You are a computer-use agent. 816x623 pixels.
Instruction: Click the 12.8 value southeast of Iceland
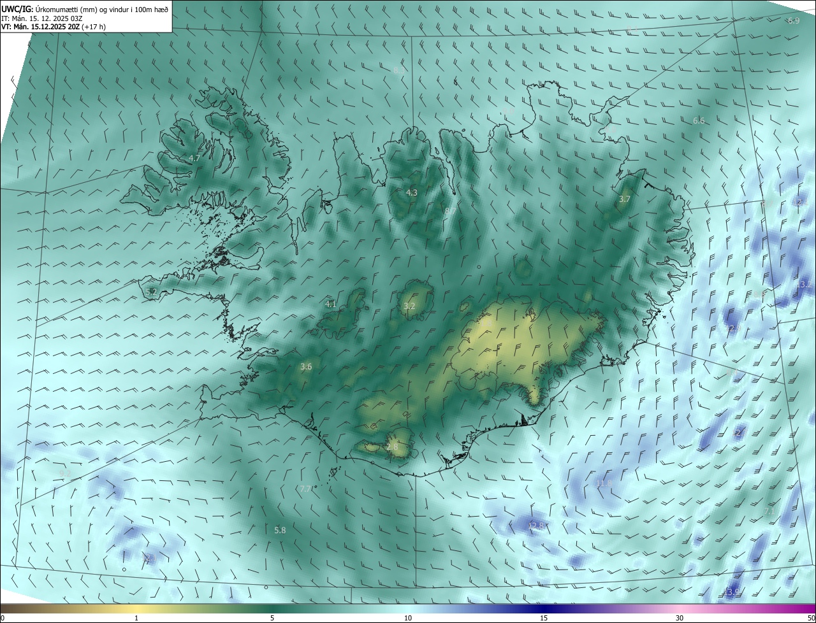click(536, 526)
